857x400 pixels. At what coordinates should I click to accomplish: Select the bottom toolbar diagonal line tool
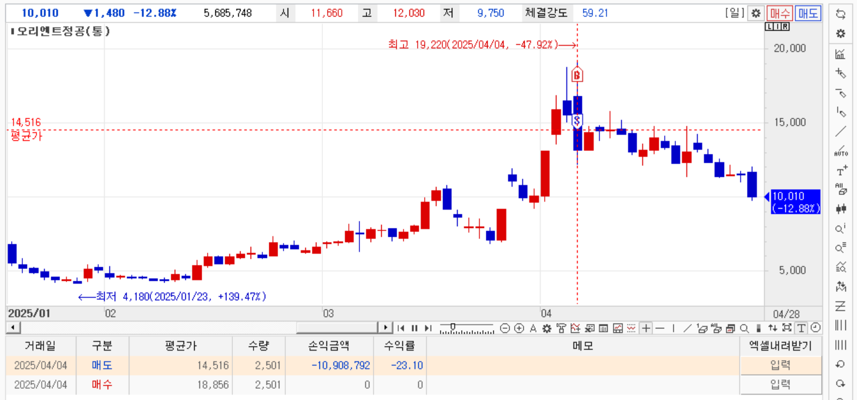tap(688, 328)
